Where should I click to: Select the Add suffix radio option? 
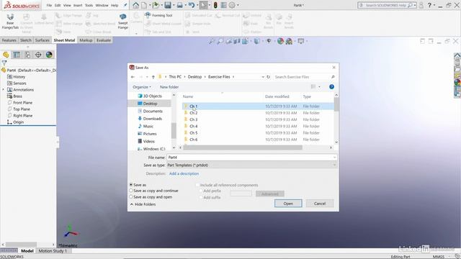click(201, 197)
